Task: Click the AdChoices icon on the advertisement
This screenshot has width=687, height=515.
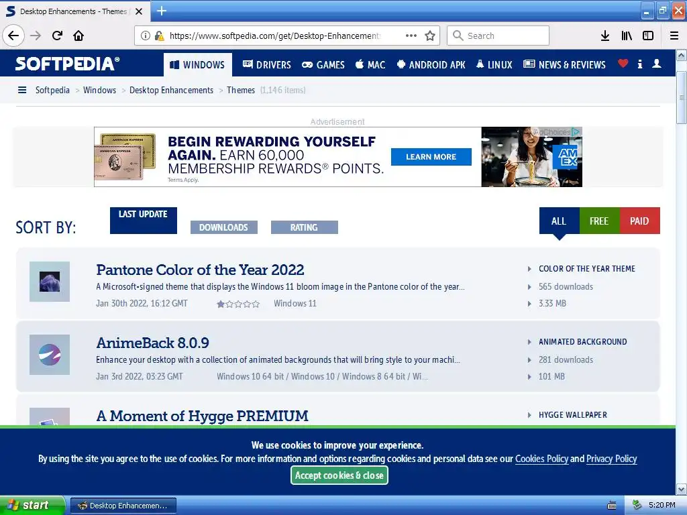Action: coord(575,132)
